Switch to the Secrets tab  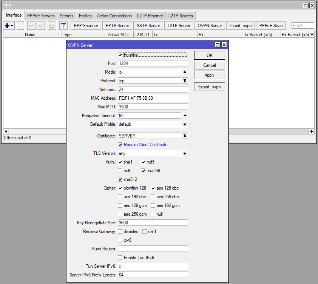click(67, 16)
